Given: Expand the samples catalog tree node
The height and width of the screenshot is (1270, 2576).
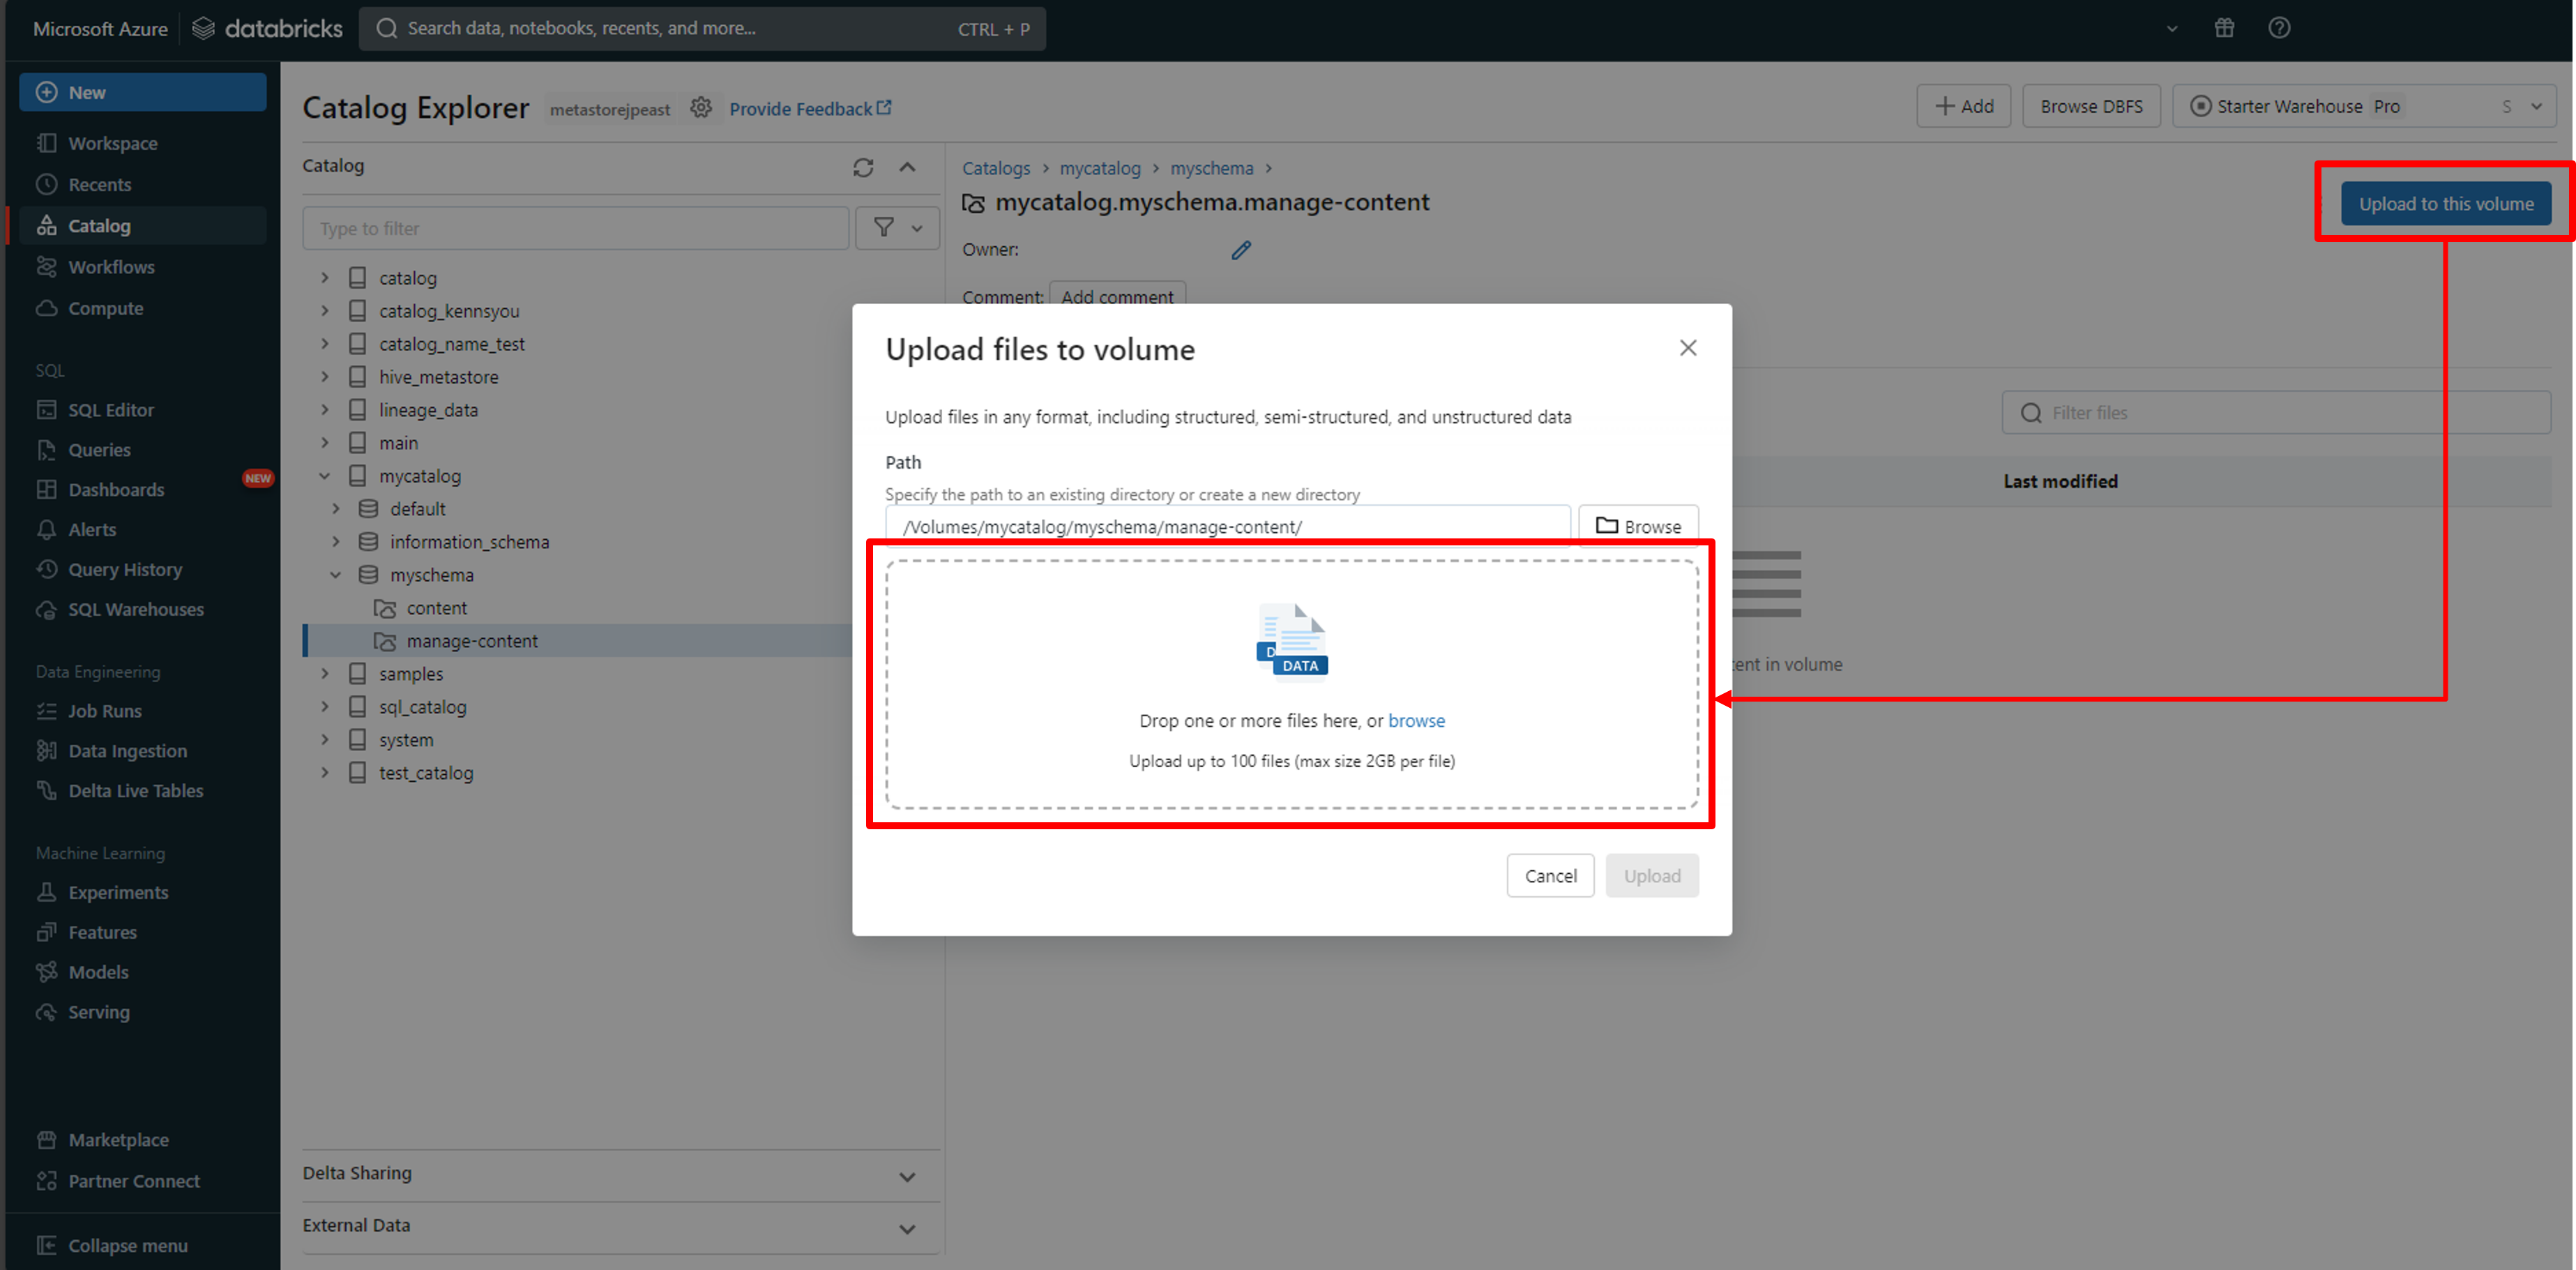Looking at the screenshot, I should [324, 674].
